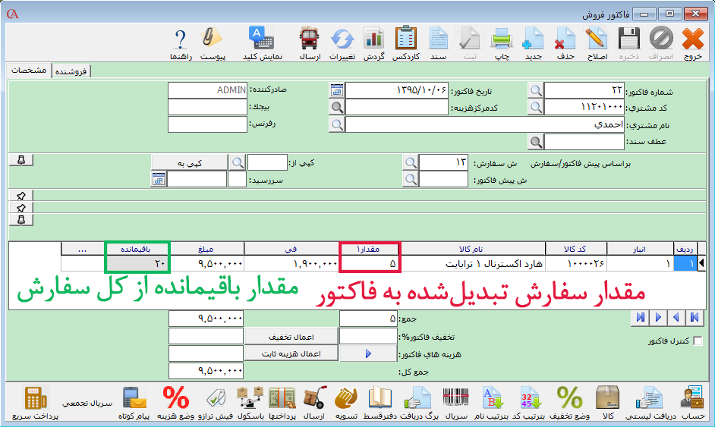Viewport: 715px width, 427px height.
Task: Select the مقدار۱ cell showing ۵
Action: [x=370, y=263]
